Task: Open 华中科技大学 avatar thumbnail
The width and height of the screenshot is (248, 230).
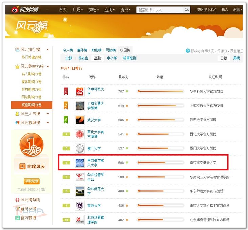Action: tap(80, 91)
